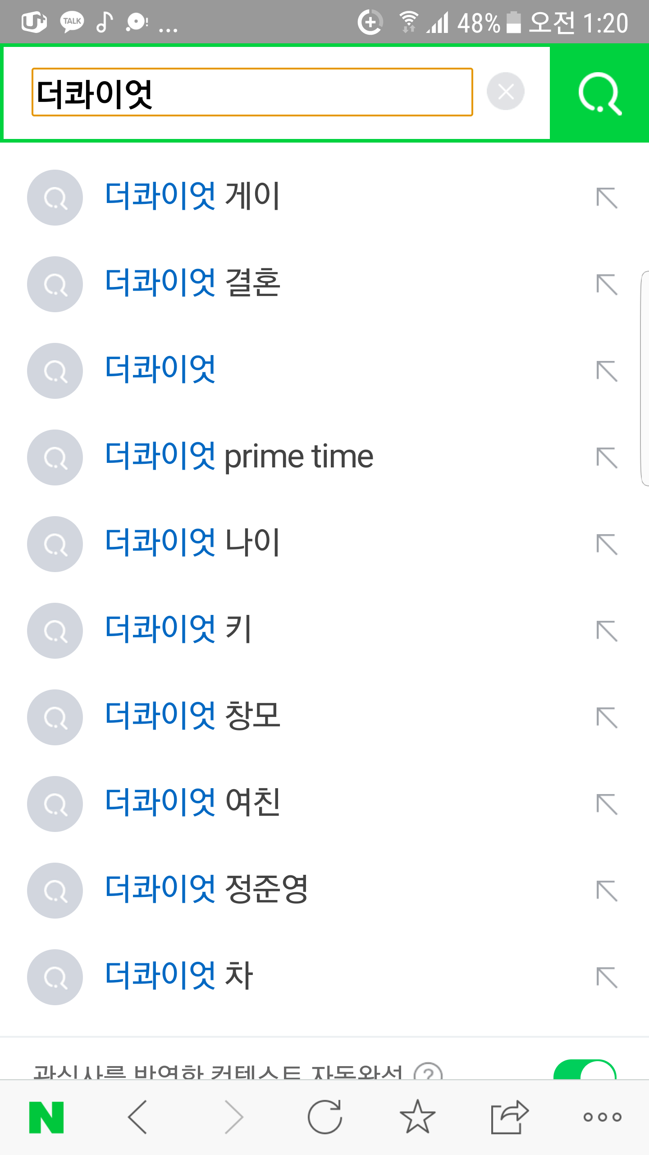This screenshot has width=649, height=1155.
Task: Select suggestion 더콰이엇 prime time
Action: (x=239, y=457)
